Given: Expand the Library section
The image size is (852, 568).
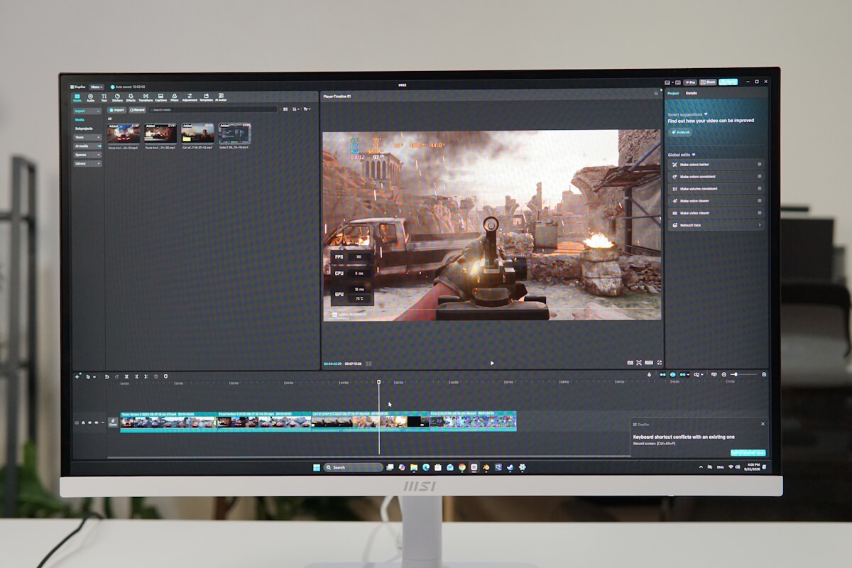Looking at the screenshot, I should pos(87,163).
